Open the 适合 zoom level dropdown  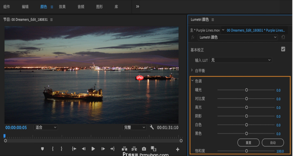click(46, 127)
